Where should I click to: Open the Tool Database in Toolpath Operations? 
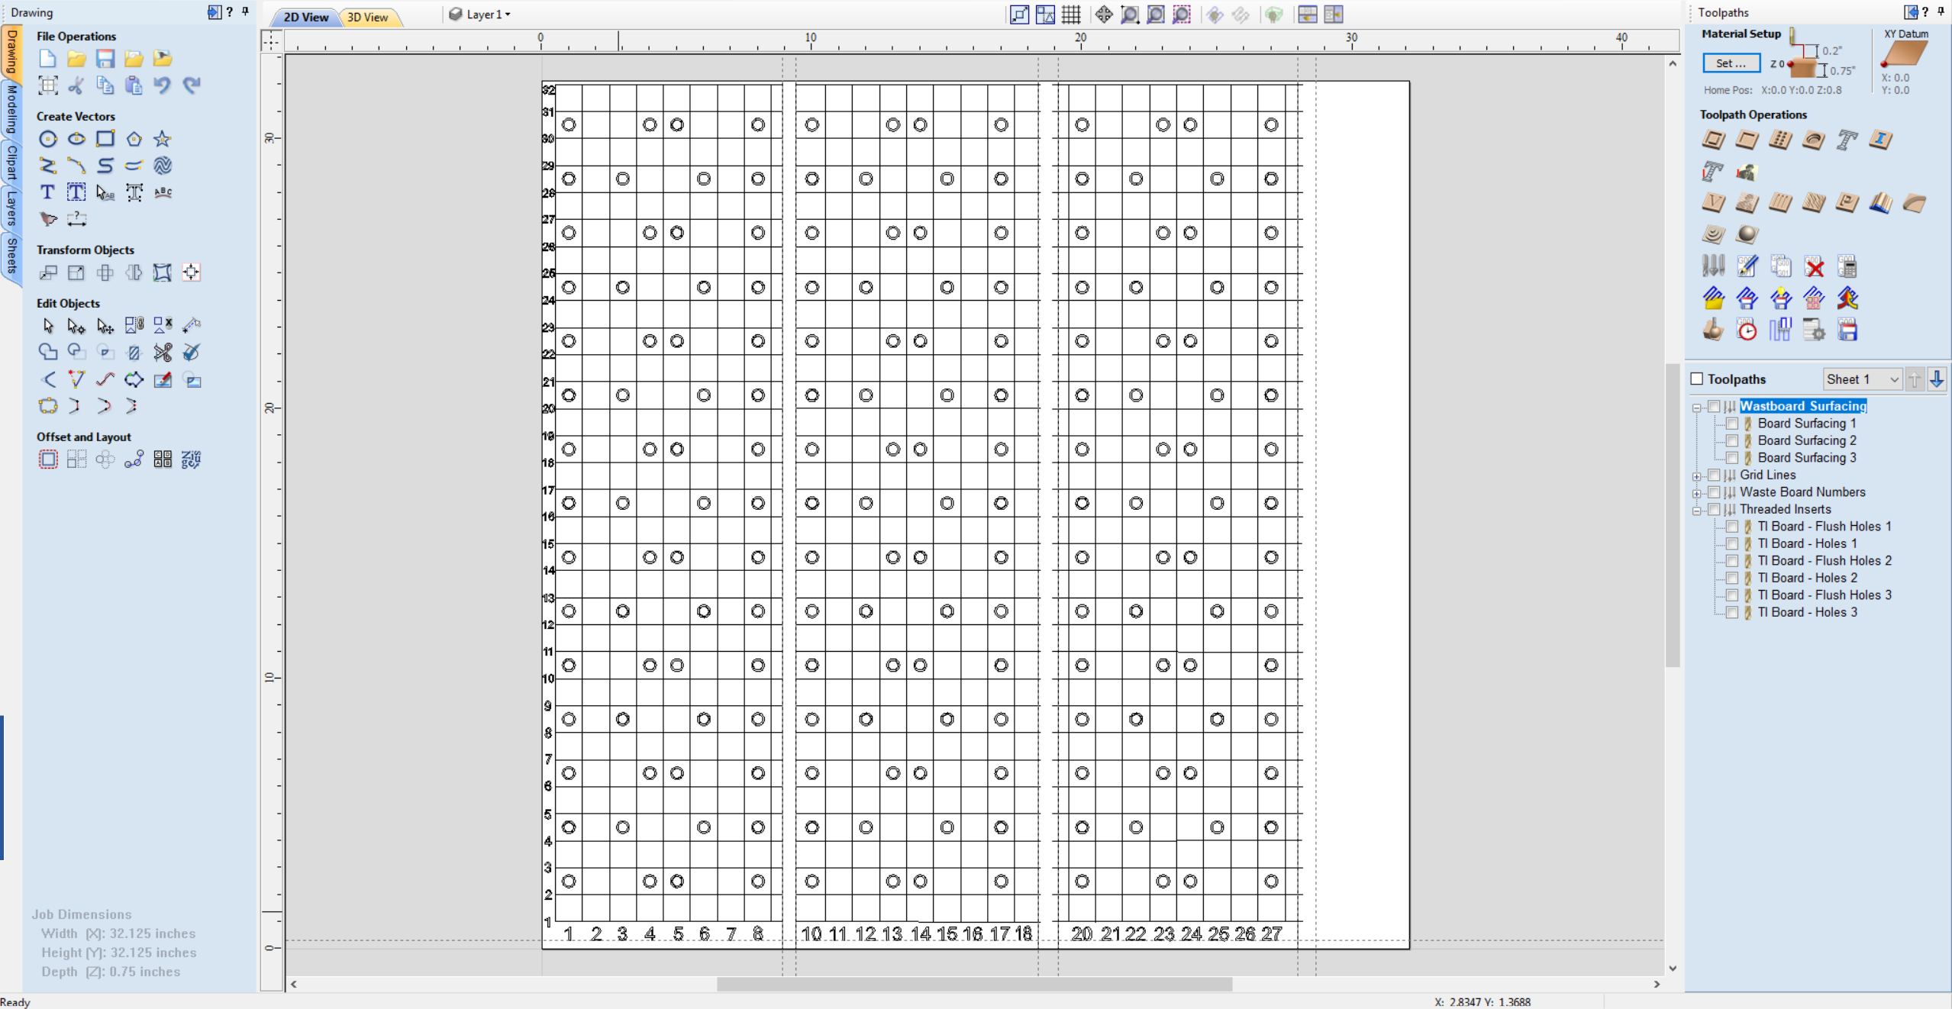1712,266
